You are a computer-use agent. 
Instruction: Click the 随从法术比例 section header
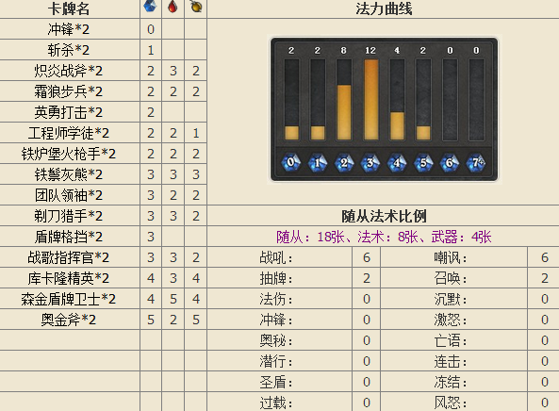[x=384, y=216]
